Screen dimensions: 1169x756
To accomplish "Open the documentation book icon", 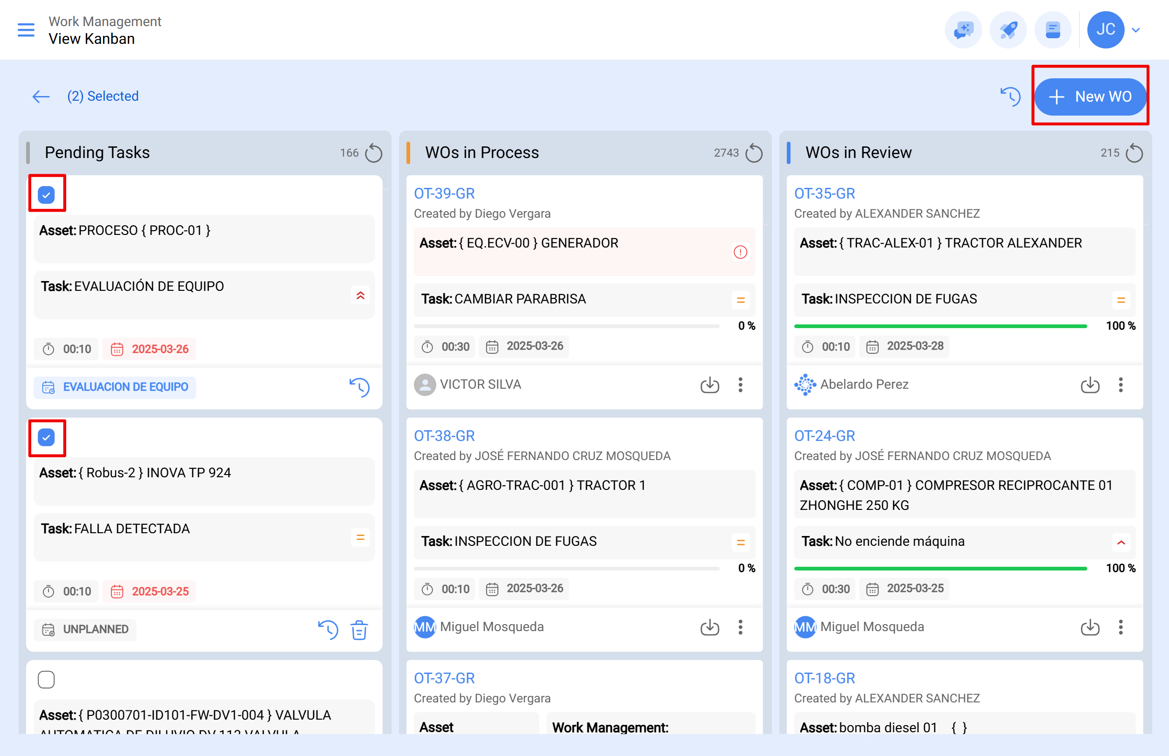I will click(1052, 29).
